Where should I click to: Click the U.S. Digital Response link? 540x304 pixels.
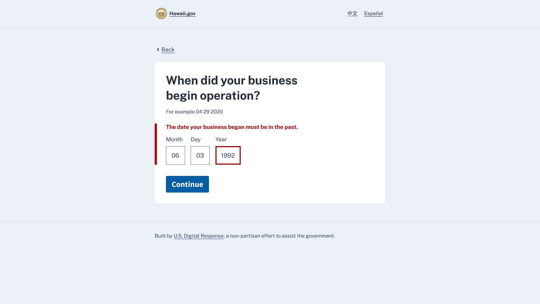coord(198,236)
